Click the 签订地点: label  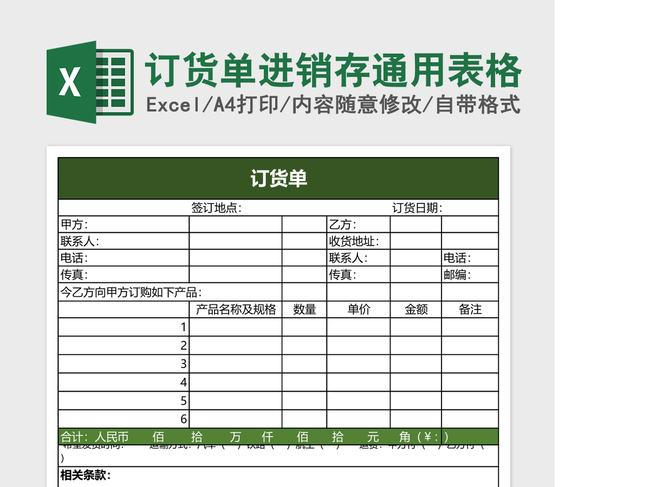217,208
